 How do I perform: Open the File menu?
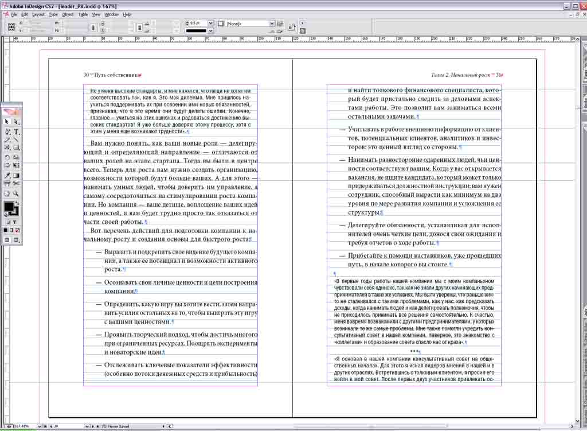[14, 14]
